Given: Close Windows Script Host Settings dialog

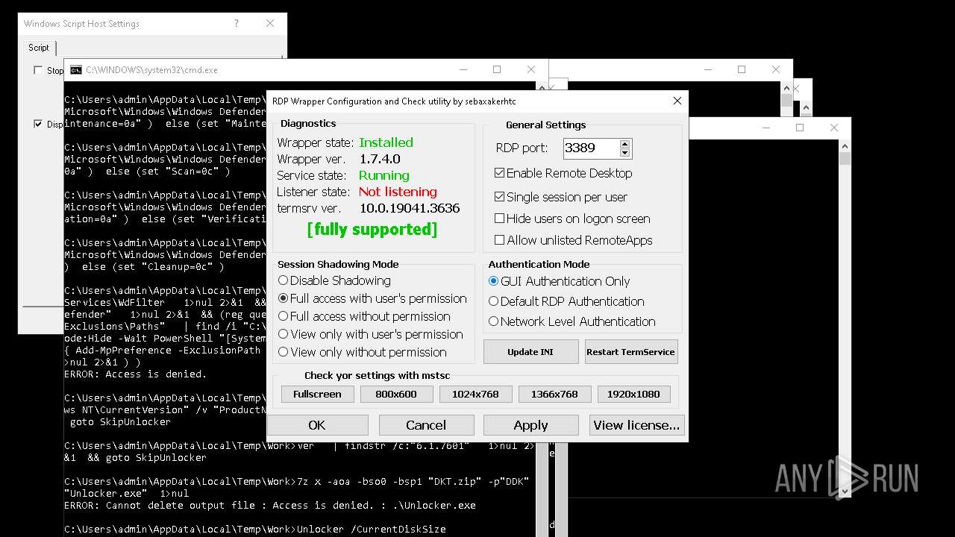Looking at the screenshot, I should (x=270, y=23).
